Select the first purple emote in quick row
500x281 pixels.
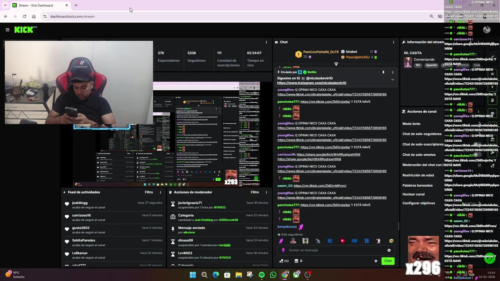click(x=281, y=241)
